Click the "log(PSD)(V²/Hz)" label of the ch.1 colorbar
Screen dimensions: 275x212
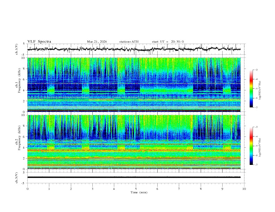tap(260, 90)
